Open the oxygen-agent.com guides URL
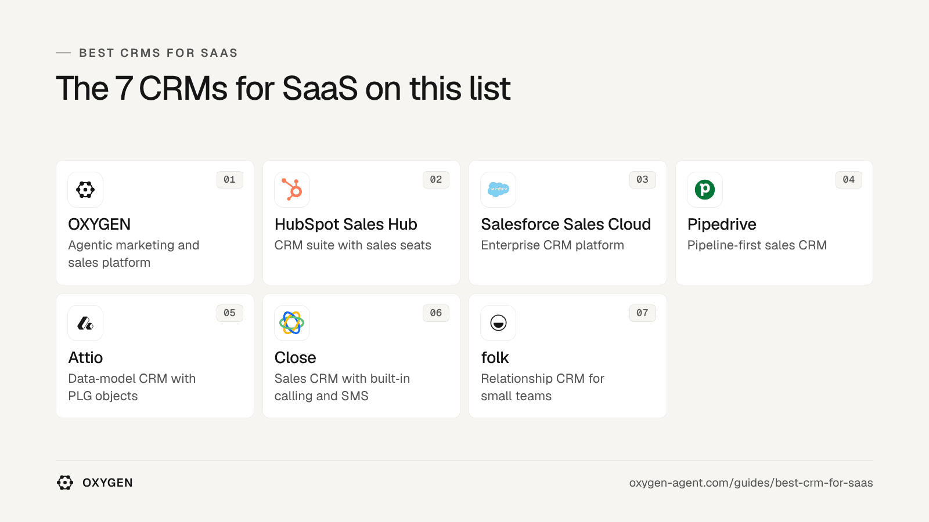 (751, 483)
